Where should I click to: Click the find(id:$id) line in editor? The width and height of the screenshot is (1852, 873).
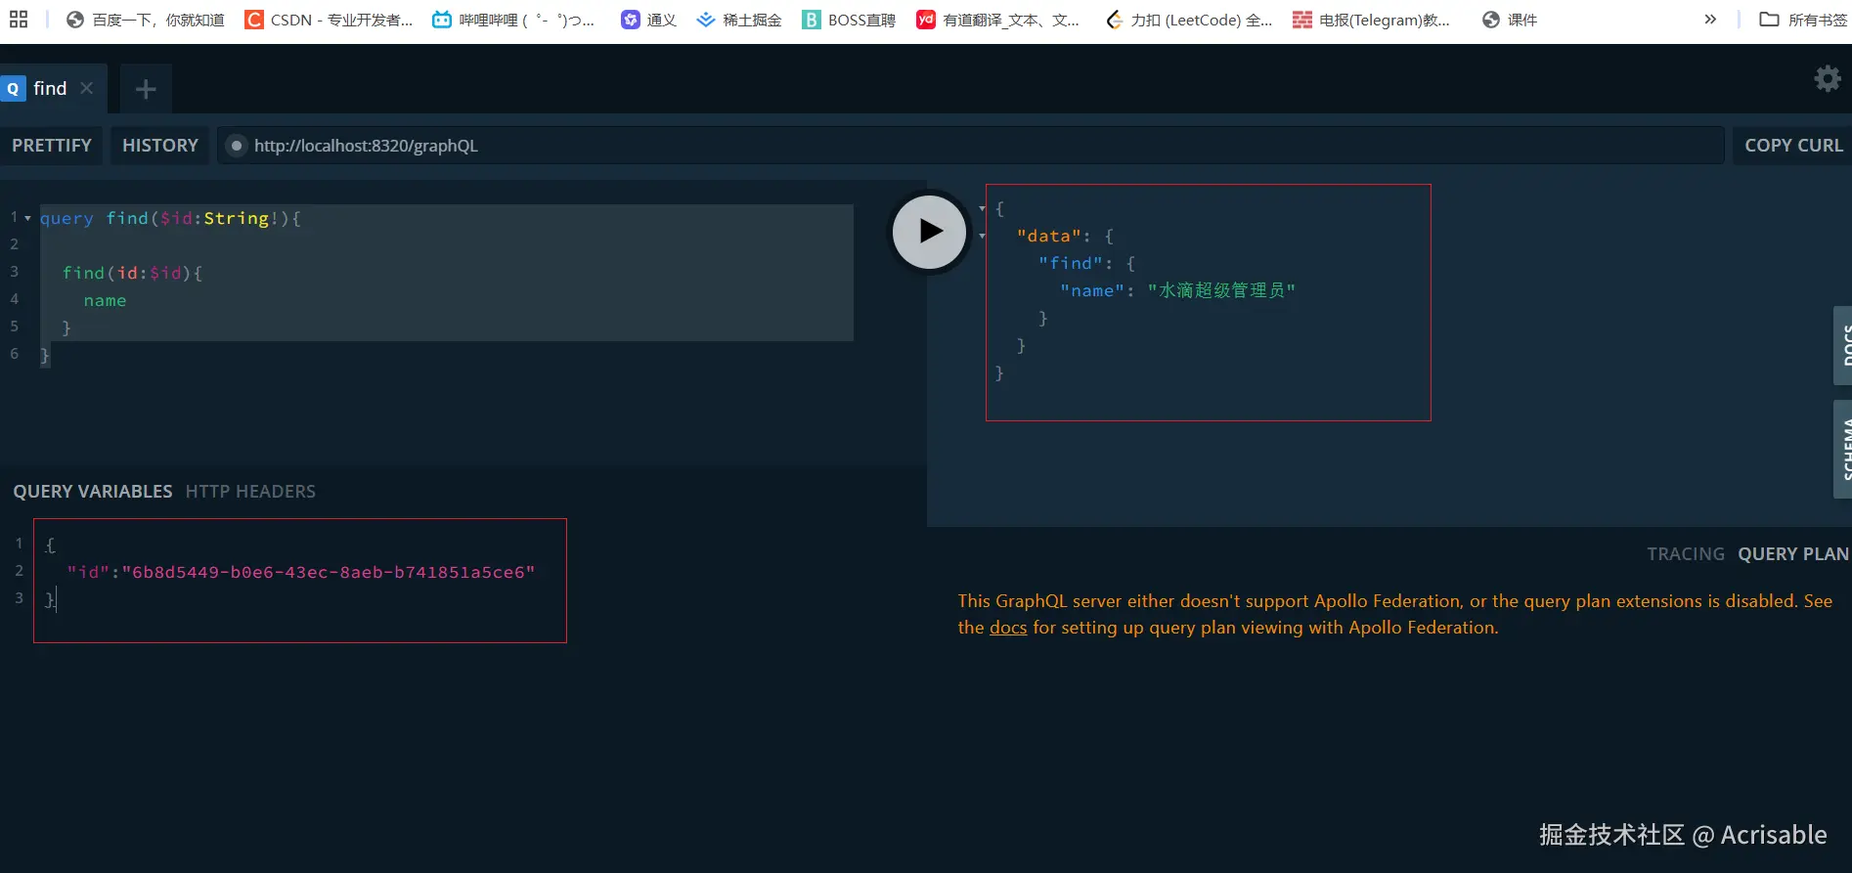[132, 273]
